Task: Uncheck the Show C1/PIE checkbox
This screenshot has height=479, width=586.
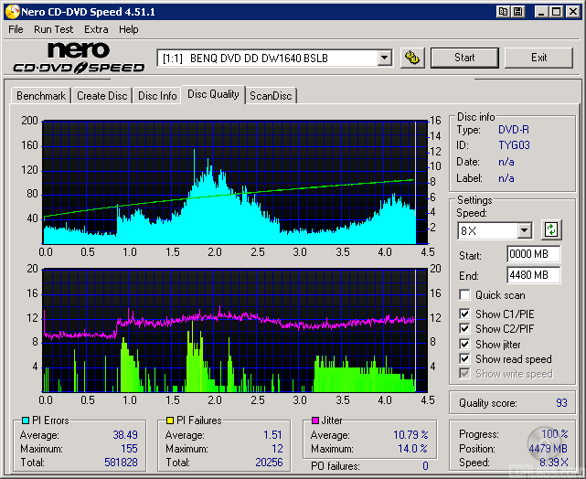Action: [464, 314]
